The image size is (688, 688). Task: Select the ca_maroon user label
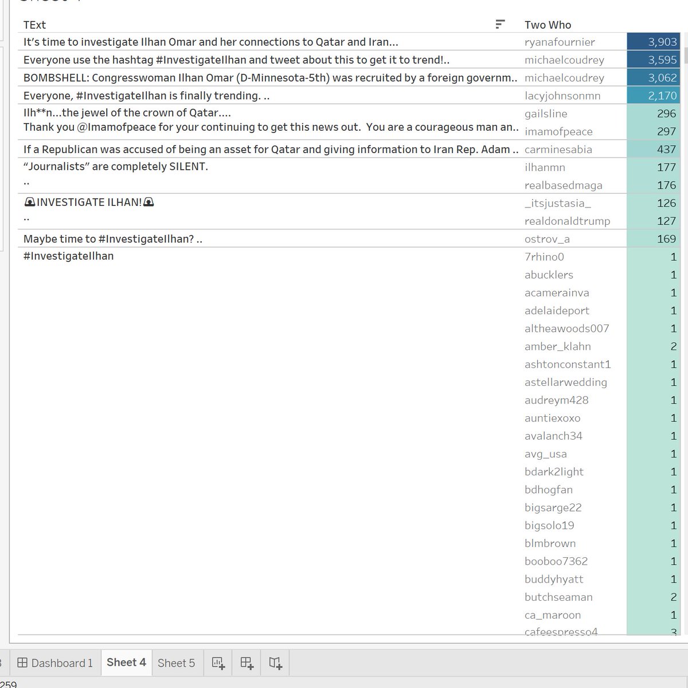pyautogui.click(x=553, y=615)
